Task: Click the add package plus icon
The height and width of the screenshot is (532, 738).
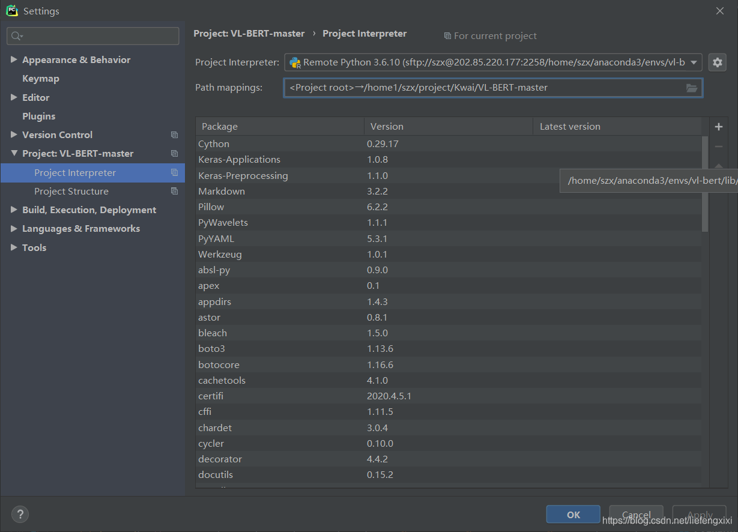Action: pos(718,127)
